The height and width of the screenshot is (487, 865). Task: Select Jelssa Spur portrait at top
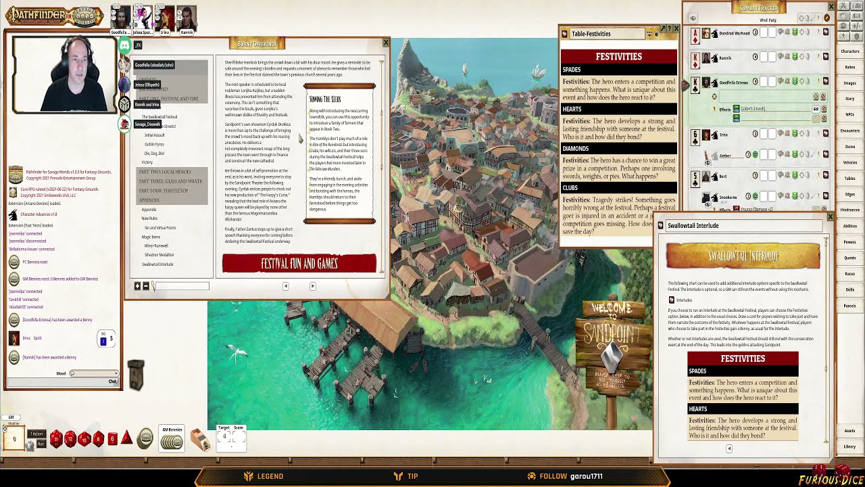tap(143, 18)
